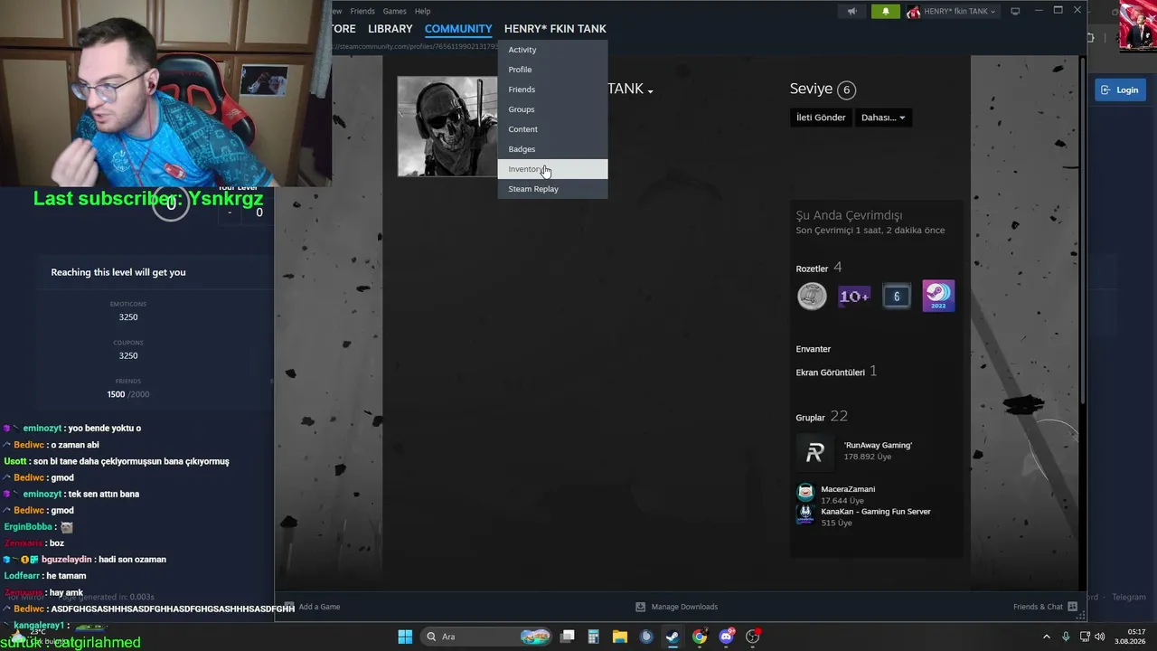The image size is (1157, 651).
Task: Open the 'RunAway Gaming' group link
Action: point(878,445)
